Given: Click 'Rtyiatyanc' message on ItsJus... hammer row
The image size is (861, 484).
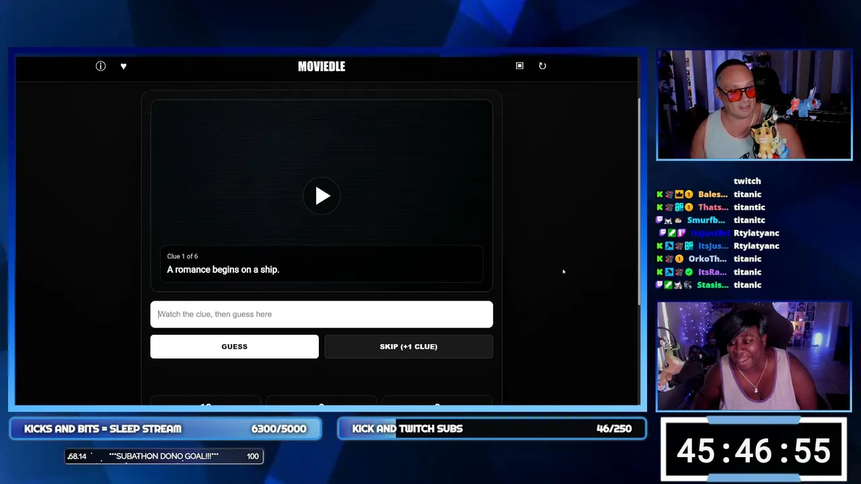Looking at the screenshot, I should point(756,246).
